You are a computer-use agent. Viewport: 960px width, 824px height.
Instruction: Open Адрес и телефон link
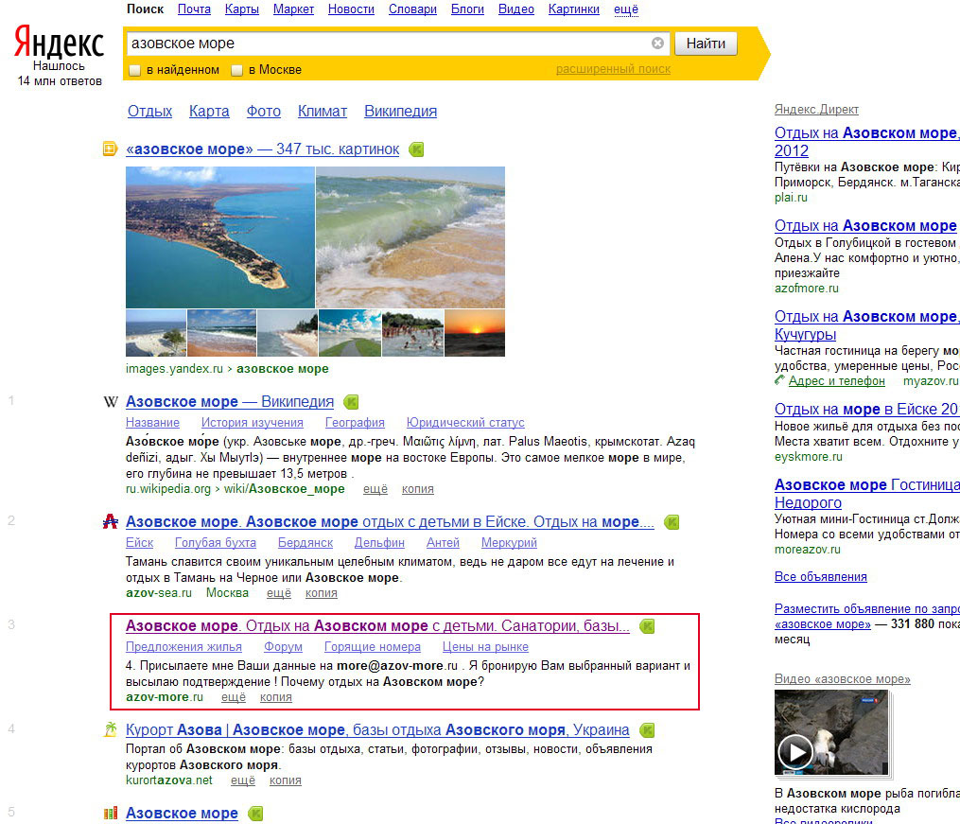pos(836,380)
